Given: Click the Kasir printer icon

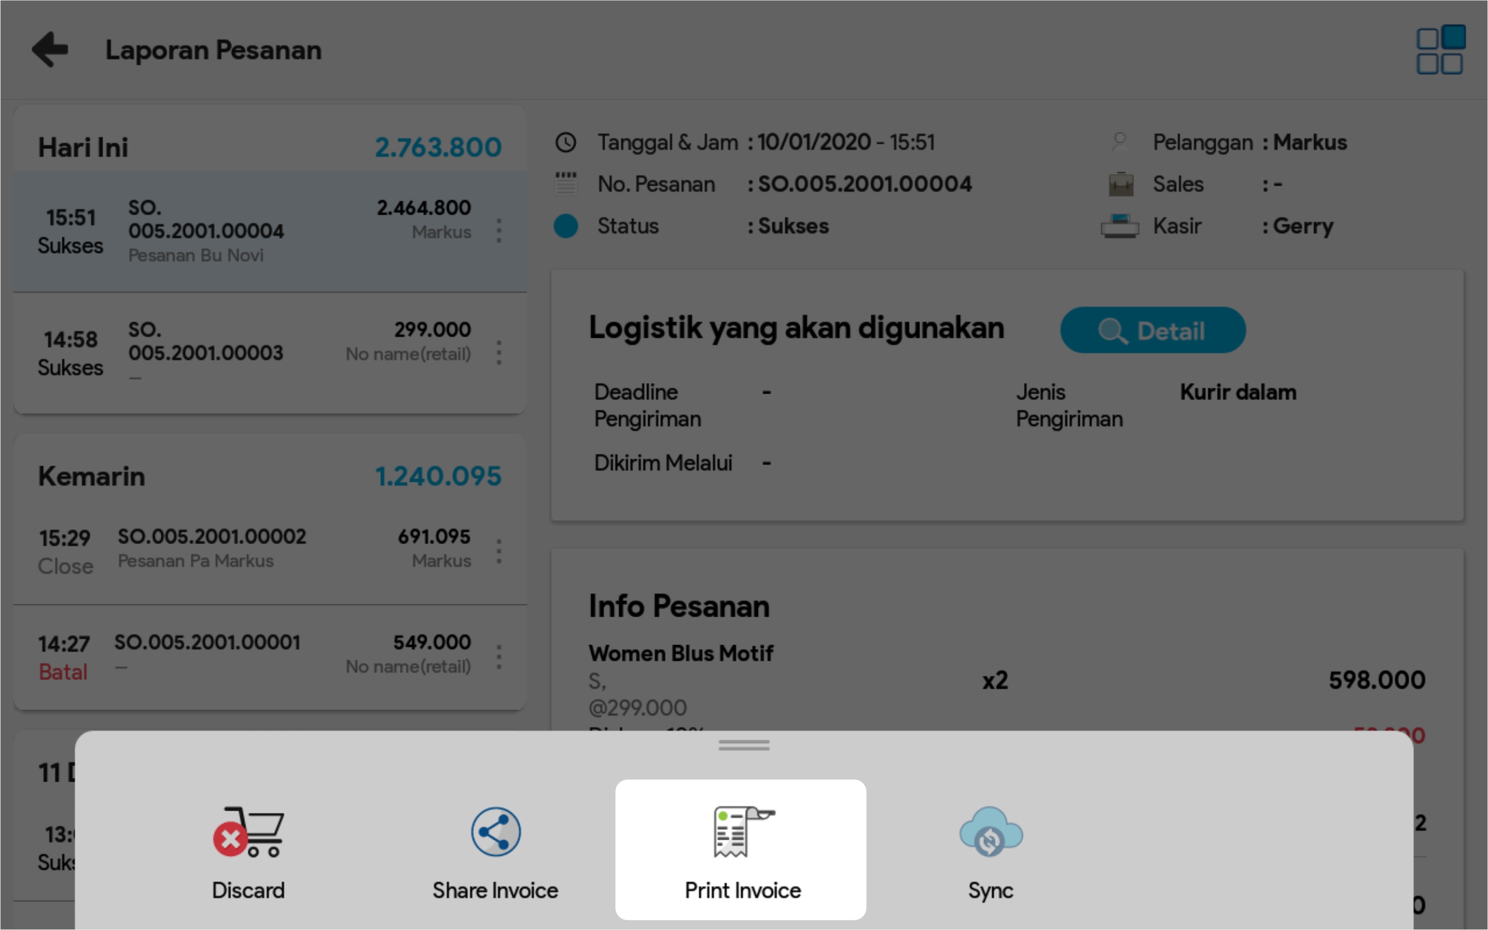Looking at the screenshot, I should tap(1119, 226).
